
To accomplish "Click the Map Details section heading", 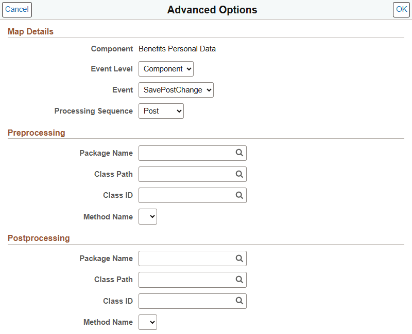I will tap(30, 31).
